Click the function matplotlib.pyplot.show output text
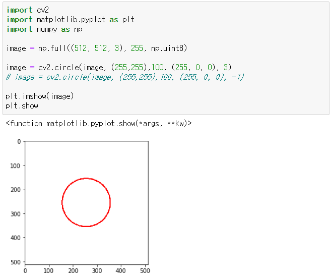Screen dimensions: 332x279 click(x=99, y=124)
